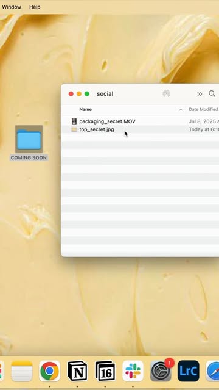This screenshot has width=219, height=390.
Task: Sort by the Date Modified column
Action: (x=203, y=109)
